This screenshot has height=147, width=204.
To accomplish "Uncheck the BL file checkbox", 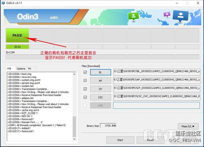I will pyautogui.click(x=85, y=72).
